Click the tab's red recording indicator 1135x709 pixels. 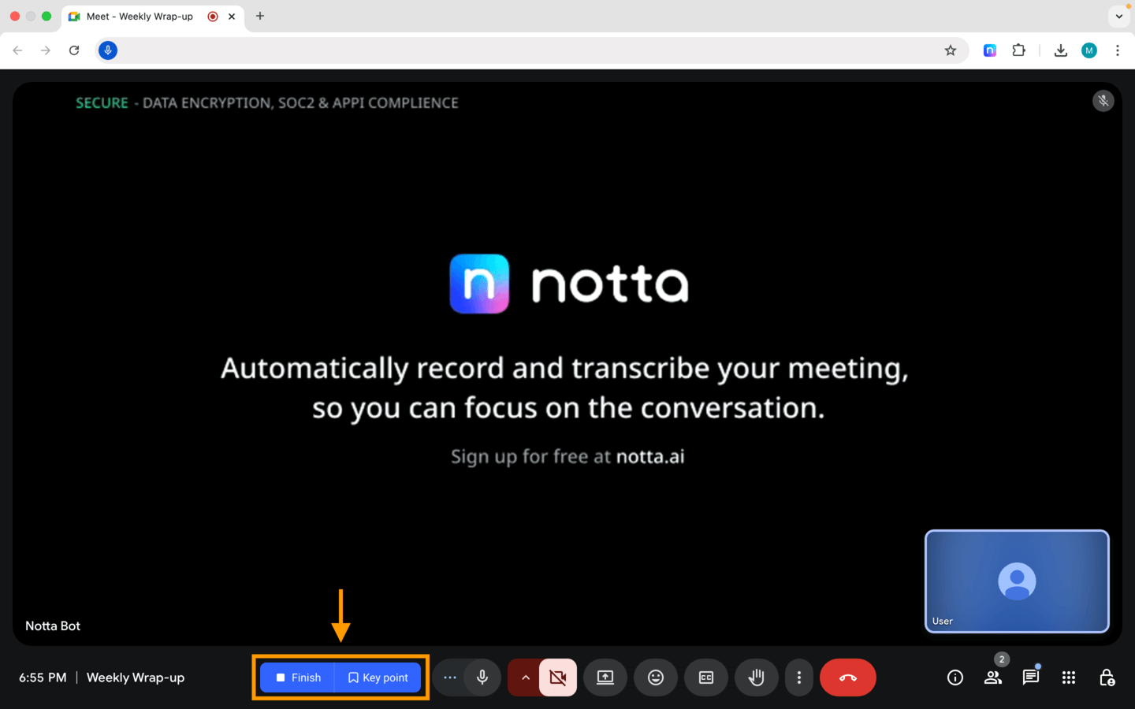click(213, 17)
